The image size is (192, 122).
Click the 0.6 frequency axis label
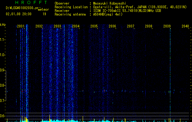click(x=2, y=116)
